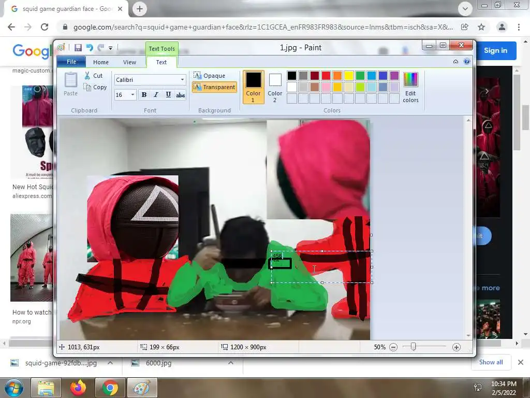Click the Paint canvas vertical scrollbar down arrow
This screenshot has width=530, height=398.
[x=468, y=335]
